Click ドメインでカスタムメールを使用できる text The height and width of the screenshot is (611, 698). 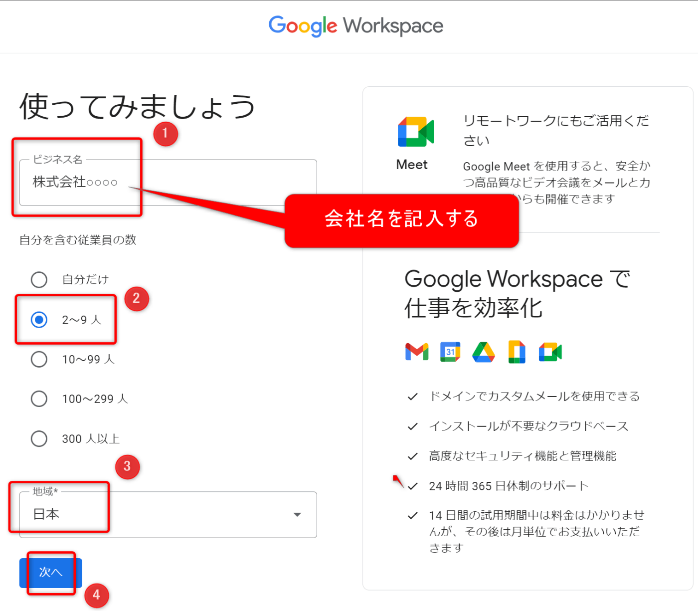[534, 397]
